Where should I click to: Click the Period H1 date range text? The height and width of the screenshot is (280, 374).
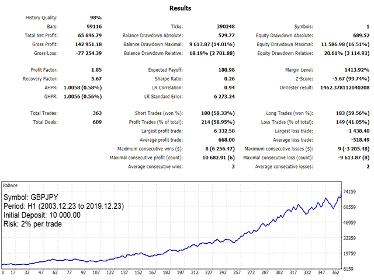coord(64,206)
